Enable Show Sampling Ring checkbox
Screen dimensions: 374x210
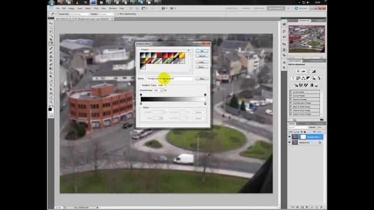[x=118, y=14]
